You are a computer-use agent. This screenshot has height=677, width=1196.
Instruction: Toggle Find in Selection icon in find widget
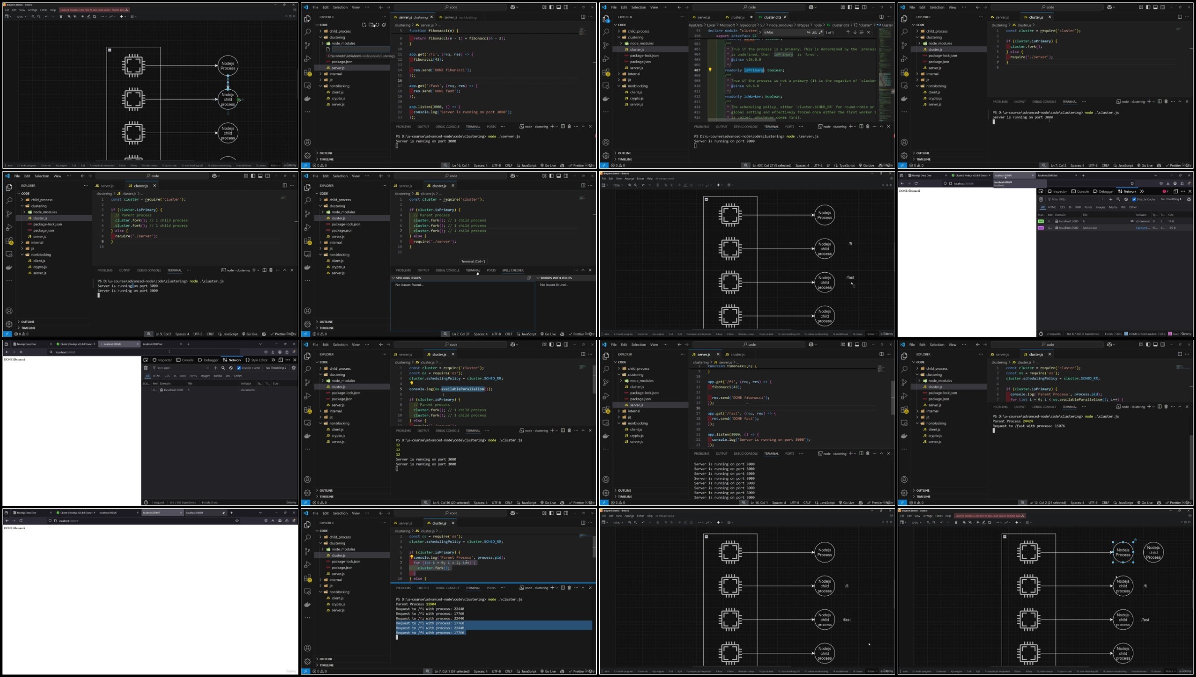point(862,33)
